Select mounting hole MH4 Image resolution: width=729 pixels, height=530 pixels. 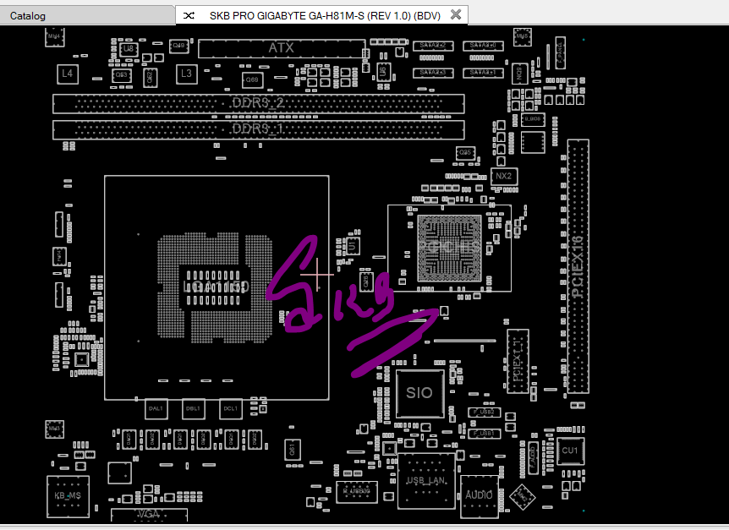click(54, 36)
